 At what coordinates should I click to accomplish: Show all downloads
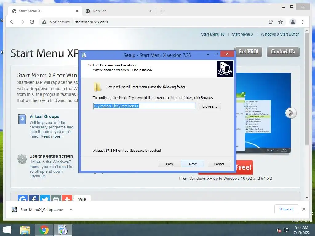click(x=286, y=209)
